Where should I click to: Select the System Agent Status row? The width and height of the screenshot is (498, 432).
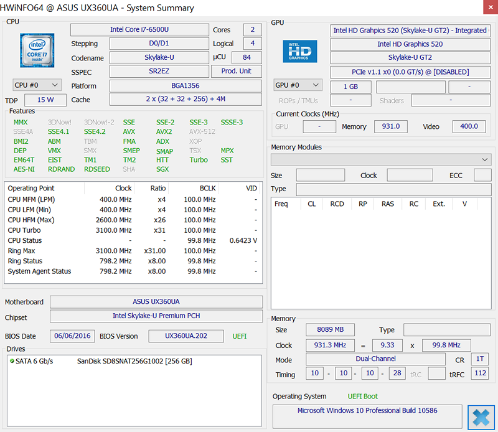(133, 271)
